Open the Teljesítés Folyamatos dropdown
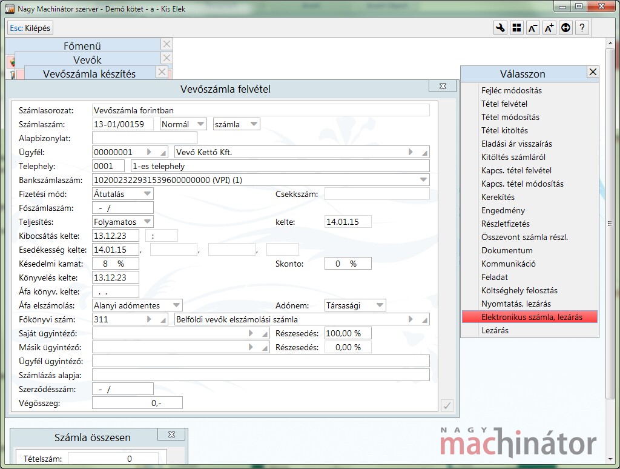This screenshot has width=620, height=469. coord(147,222)
